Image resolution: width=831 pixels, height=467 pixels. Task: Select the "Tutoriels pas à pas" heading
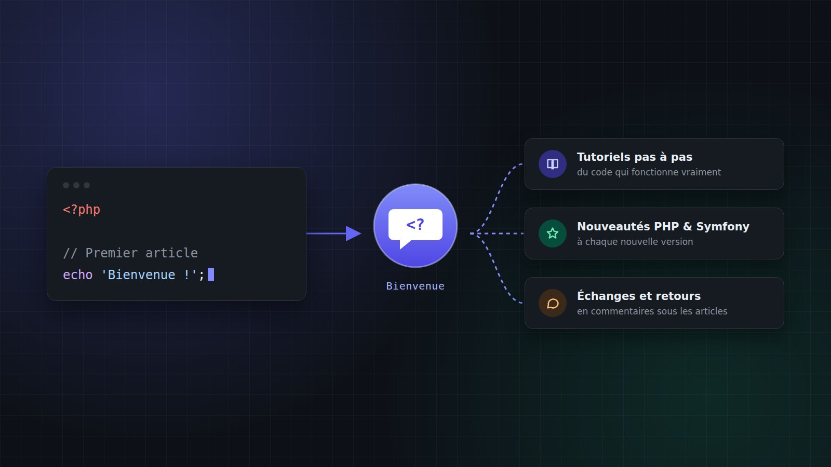click(635, 157)
